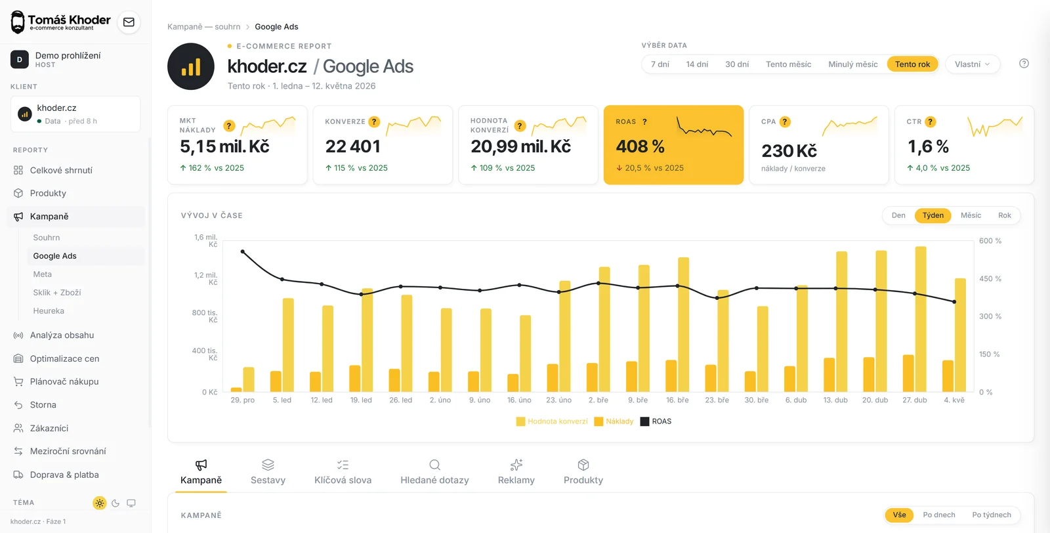Image resolution: width=1050 pixels, height=533 pixels.
Task: Show Hodnota konverzí info tooltip icon
Action: [520, 125]
